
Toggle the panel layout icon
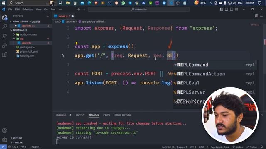(x=227, y=10)
